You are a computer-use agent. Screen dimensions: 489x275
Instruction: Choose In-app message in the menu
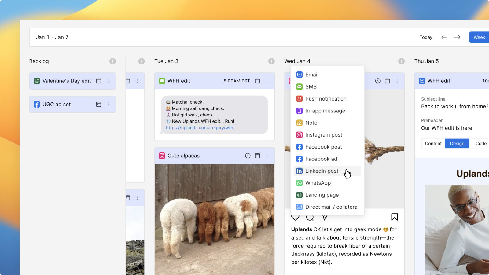[327, 111]
